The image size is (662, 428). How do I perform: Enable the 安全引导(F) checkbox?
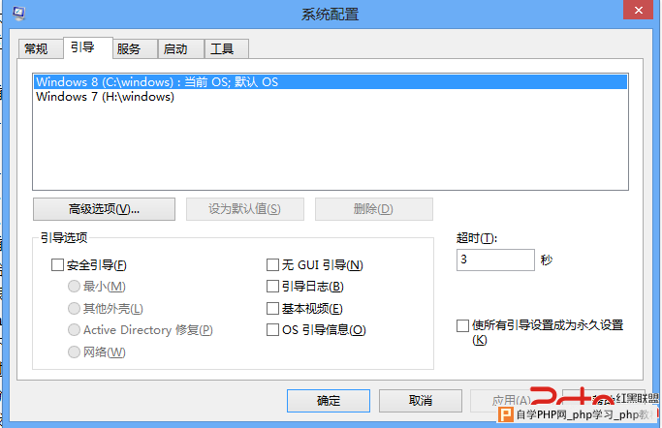coord(57,264)
